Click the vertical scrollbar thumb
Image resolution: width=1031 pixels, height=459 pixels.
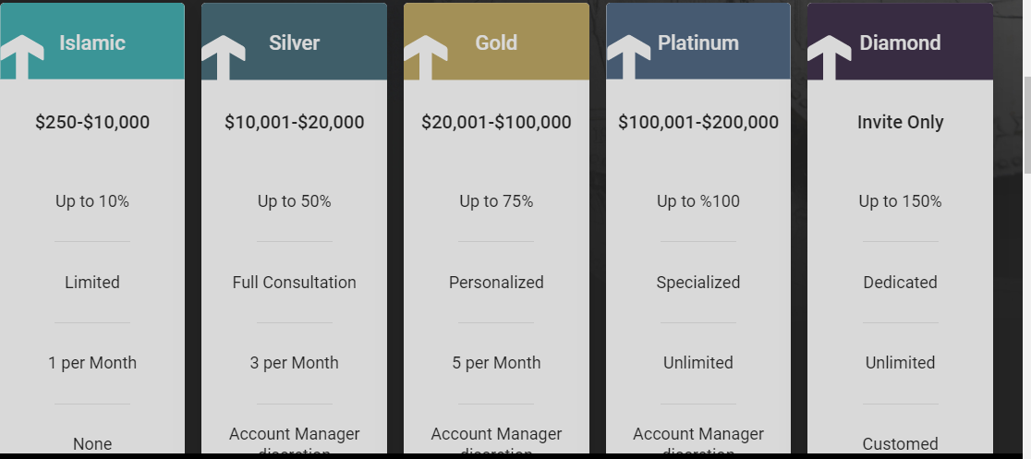1026,125
